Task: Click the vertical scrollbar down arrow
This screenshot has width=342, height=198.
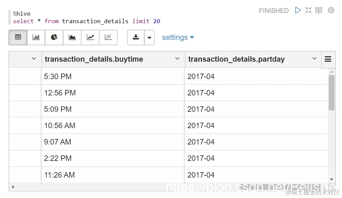Action: tap(331, 179)
